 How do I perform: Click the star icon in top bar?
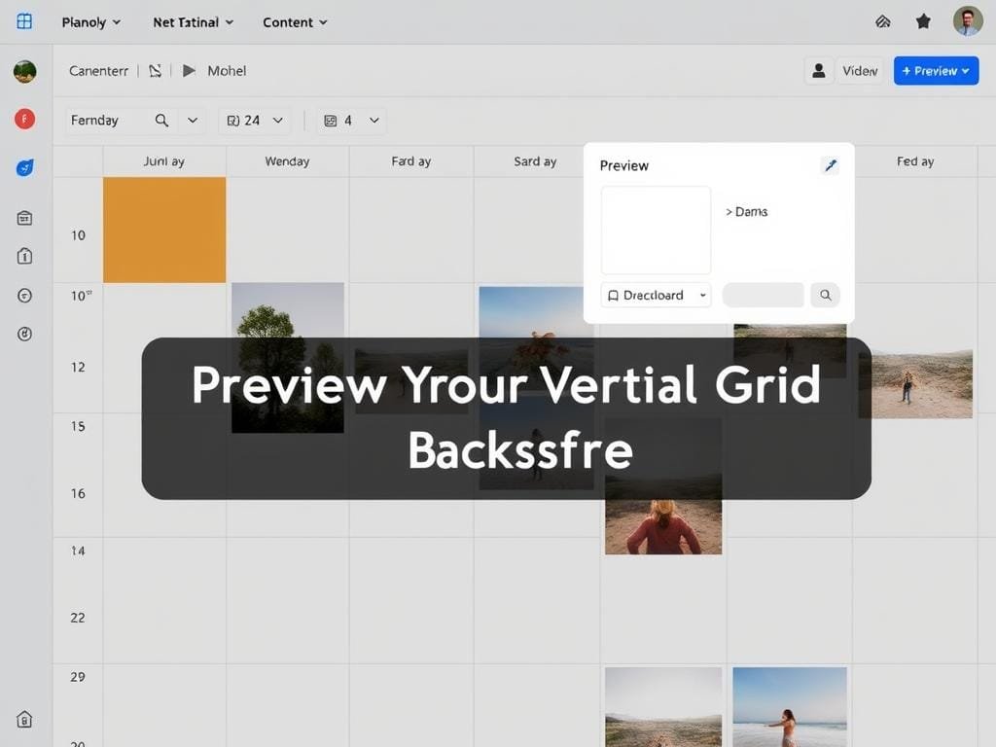[x=923, y=21]
